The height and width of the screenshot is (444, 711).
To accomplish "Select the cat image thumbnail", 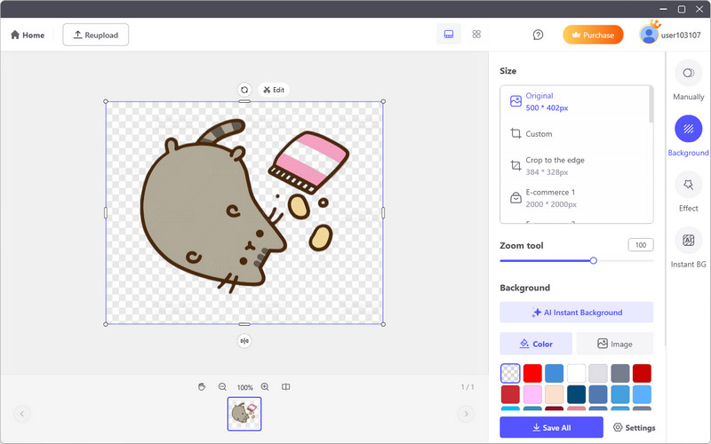I will pyautogui.click(x=244, y=414).
